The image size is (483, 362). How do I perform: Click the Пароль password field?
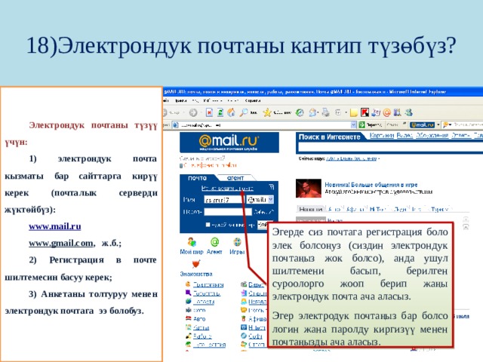(228, 212)
